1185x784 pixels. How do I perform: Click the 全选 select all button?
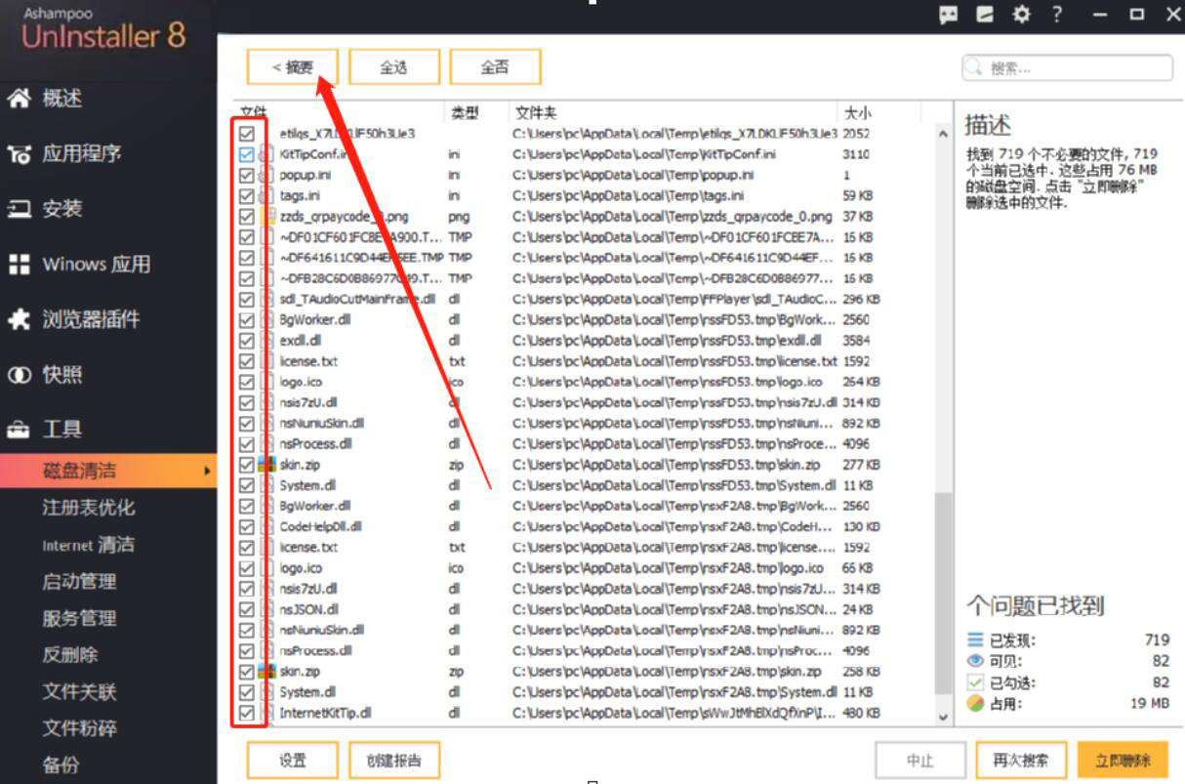[393, 67]
